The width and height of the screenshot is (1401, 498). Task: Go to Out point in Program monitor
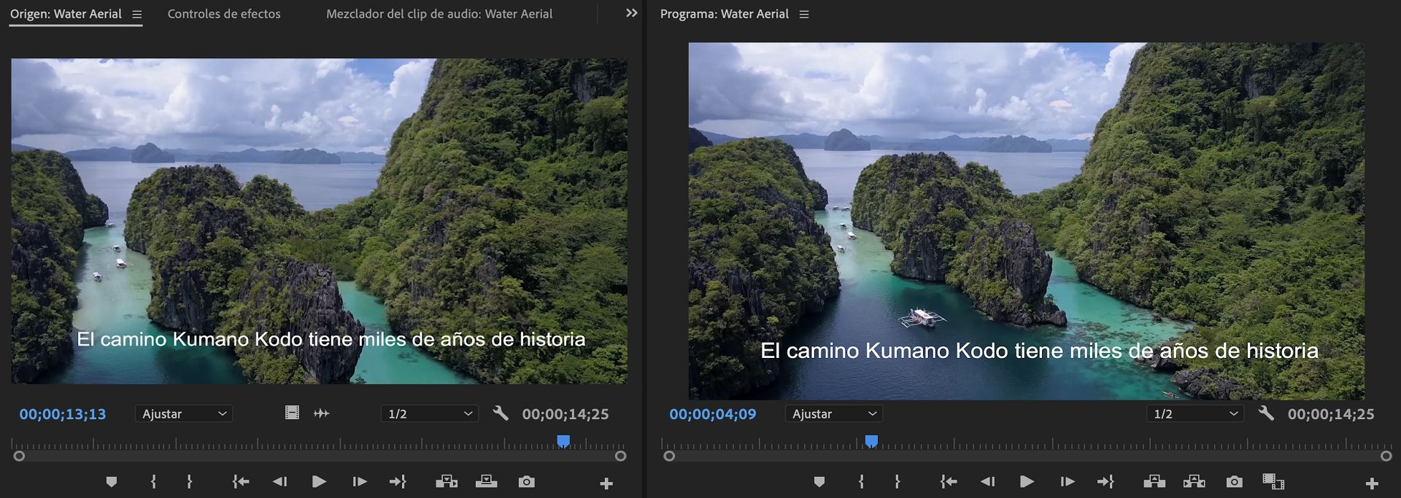pyautogui.click(x=1105, y=482)
